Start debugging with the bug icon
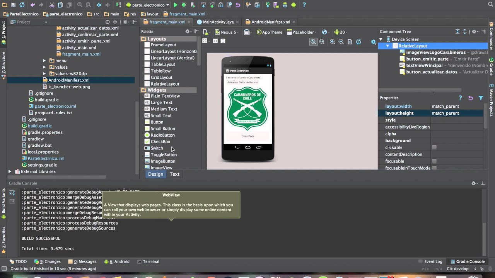Viewport: 495px width, 278px height. pyautogui.click(x=184, y=5)
